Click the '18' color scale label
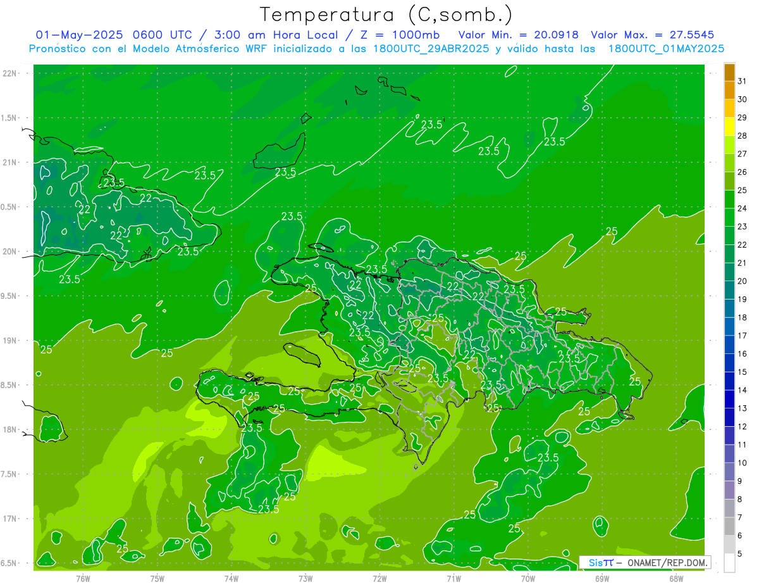The image size is (759, 587). (x=743, y=317)
